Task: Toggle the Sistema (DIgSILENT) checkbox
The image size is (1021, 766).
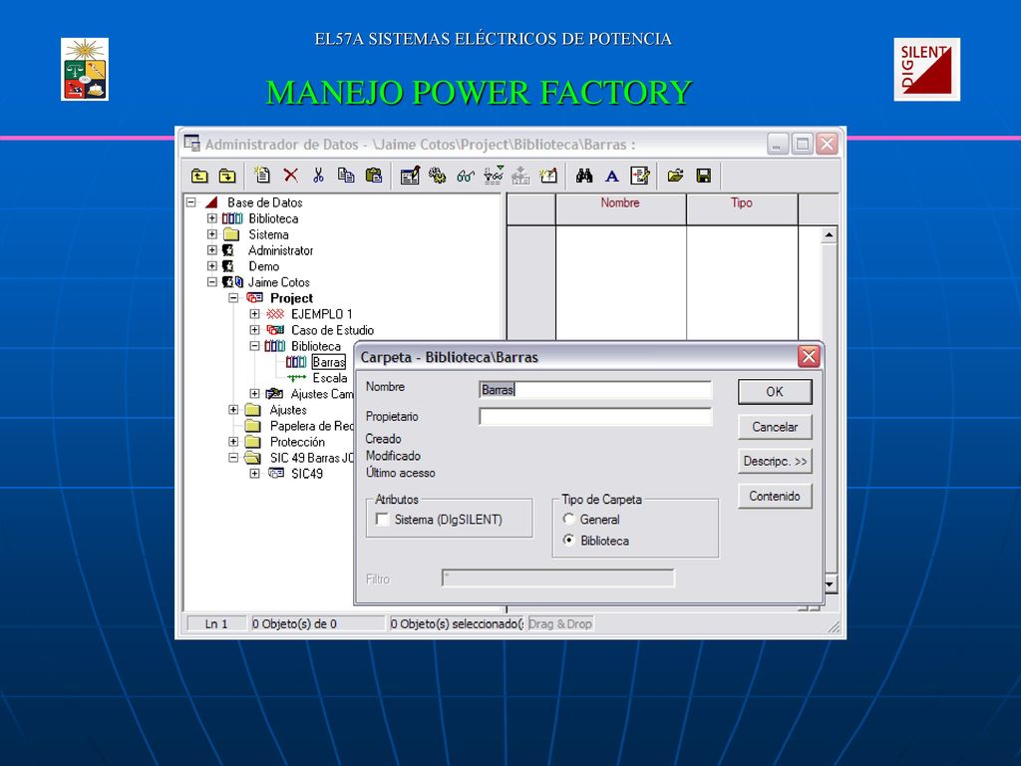Action: tap(383, 520)
